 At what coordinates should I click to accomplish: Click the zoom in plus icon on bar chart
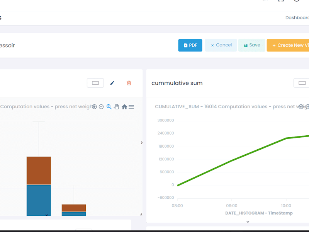pos(94,107)
